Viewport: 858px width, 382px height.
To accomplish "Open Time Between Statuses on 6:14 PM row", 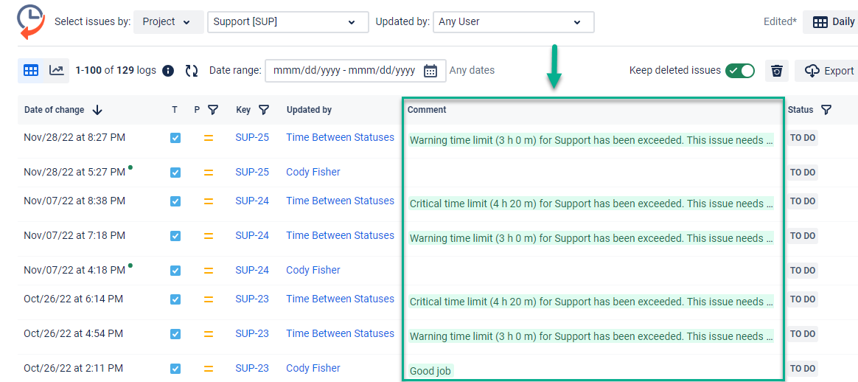I will tap(340, 299).
